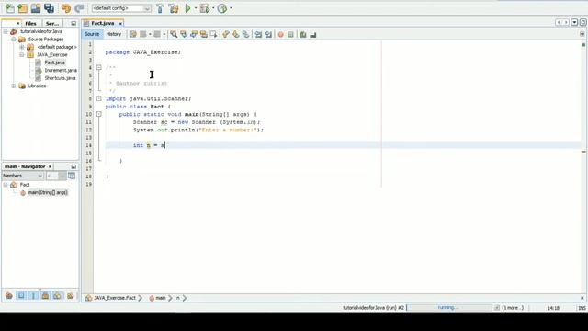The height and width of the screenshot is (331, 588).
Task: Expand the default package node
Action: pyautogui.click(x=22, y=47)
